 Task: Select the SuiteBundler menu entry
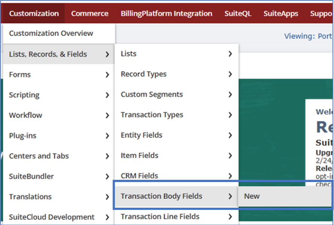(31, 176)
